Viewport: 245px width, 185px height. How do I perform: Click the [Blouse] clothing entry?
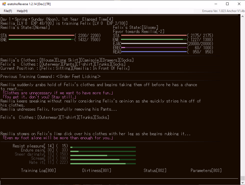click(x=48, y=60)
